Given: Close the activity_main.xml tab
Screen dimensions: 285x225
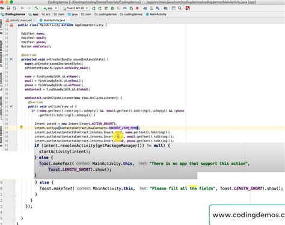Looking at the screenshot, I should click(34, 20).
